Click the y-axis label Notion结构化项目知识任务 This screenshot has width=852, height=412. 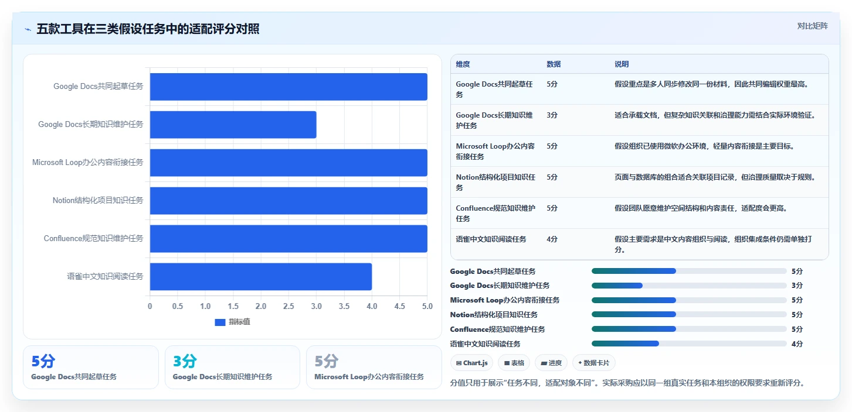point(98,201)
